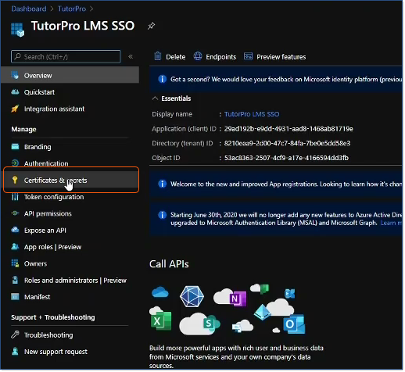Open Endpoints from the toolbar
This screenshot has height=372, width=405.
221,57
